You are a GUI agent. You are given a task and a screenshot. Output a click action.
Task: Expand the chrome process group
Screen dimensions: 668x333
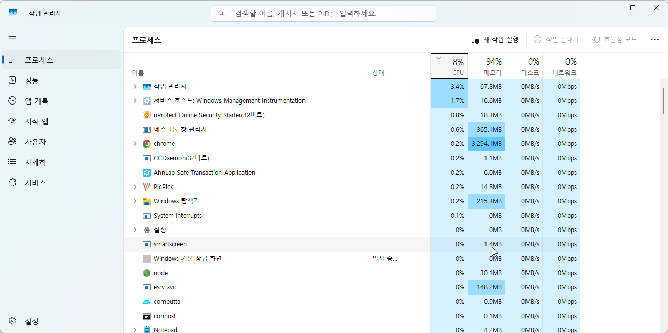tap(134, 143)
